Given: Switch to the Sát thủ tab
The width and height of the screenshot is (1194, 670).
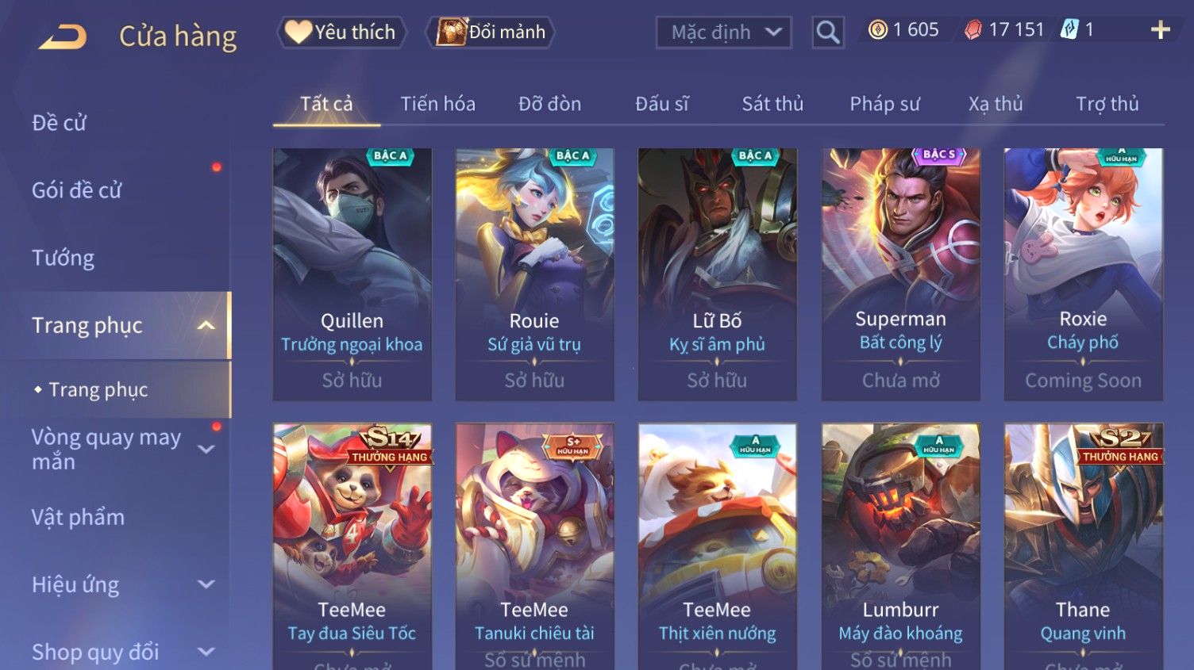Looking at the screenshot, I should pyautogui.click(x=772, y=104).
